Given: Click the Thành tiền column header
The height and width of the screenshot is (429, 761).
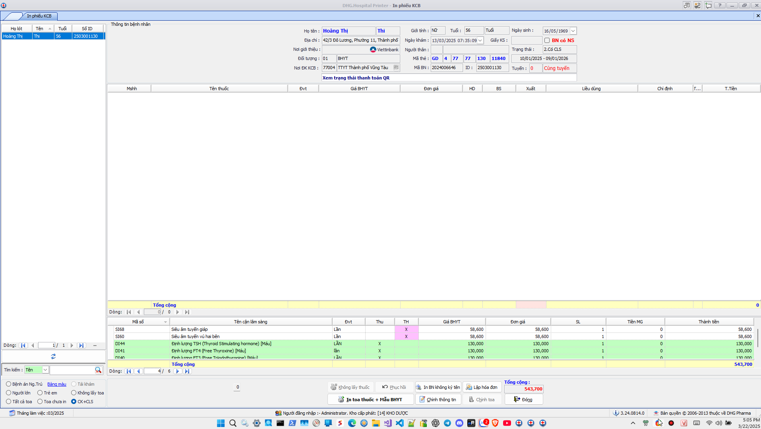Looking at the screenshot, I should [709, 322].
